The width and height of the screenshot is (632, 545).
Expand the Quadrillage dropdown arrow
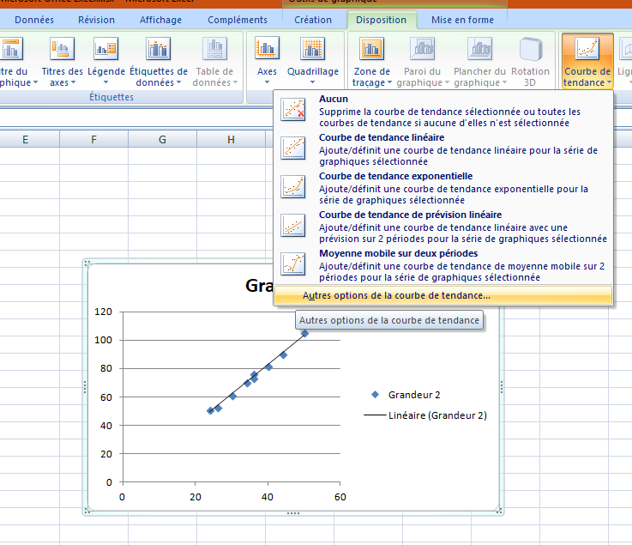tap(313, 82)
